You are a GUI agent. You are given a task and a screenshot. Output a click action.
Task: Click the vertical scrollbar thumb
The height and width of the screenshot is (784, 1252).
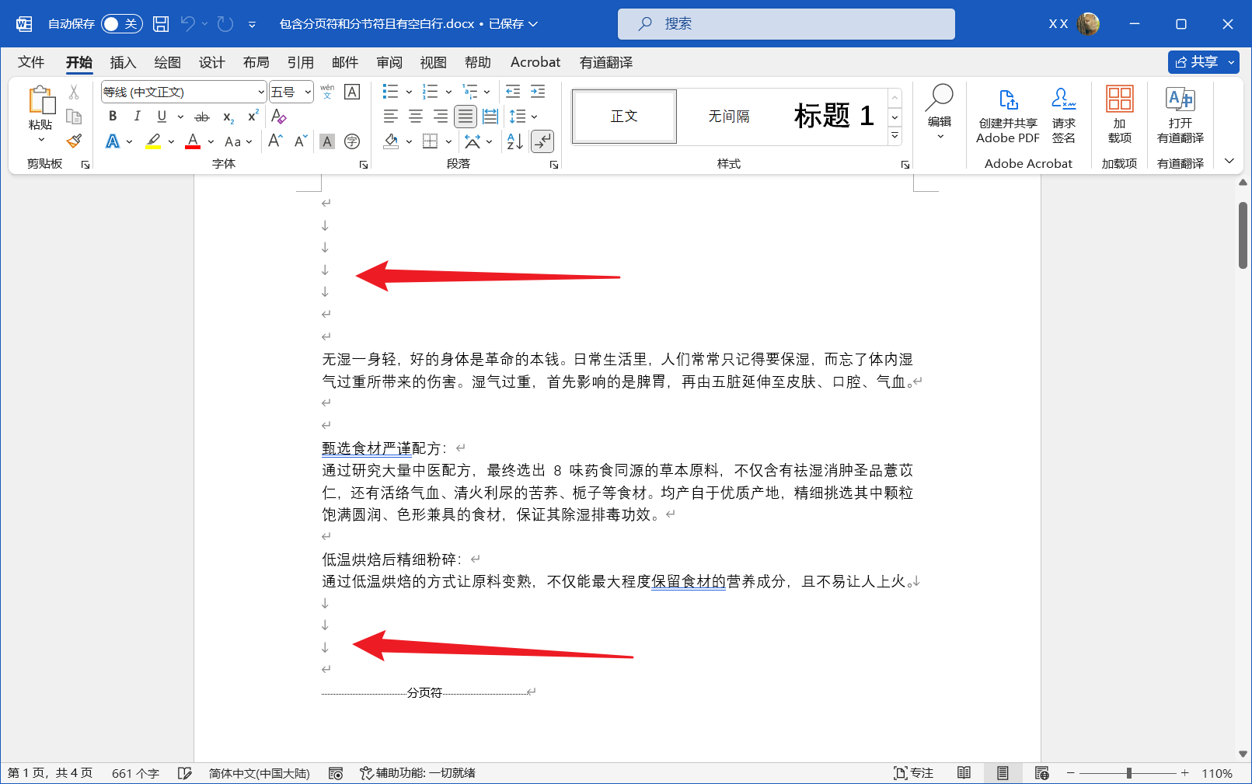[x=1243, y=235]
